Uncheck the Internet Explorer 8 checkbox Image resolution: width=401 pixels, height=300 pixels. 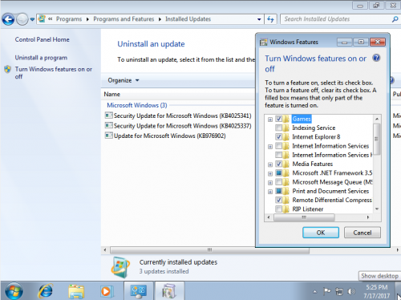coord(278,137)
